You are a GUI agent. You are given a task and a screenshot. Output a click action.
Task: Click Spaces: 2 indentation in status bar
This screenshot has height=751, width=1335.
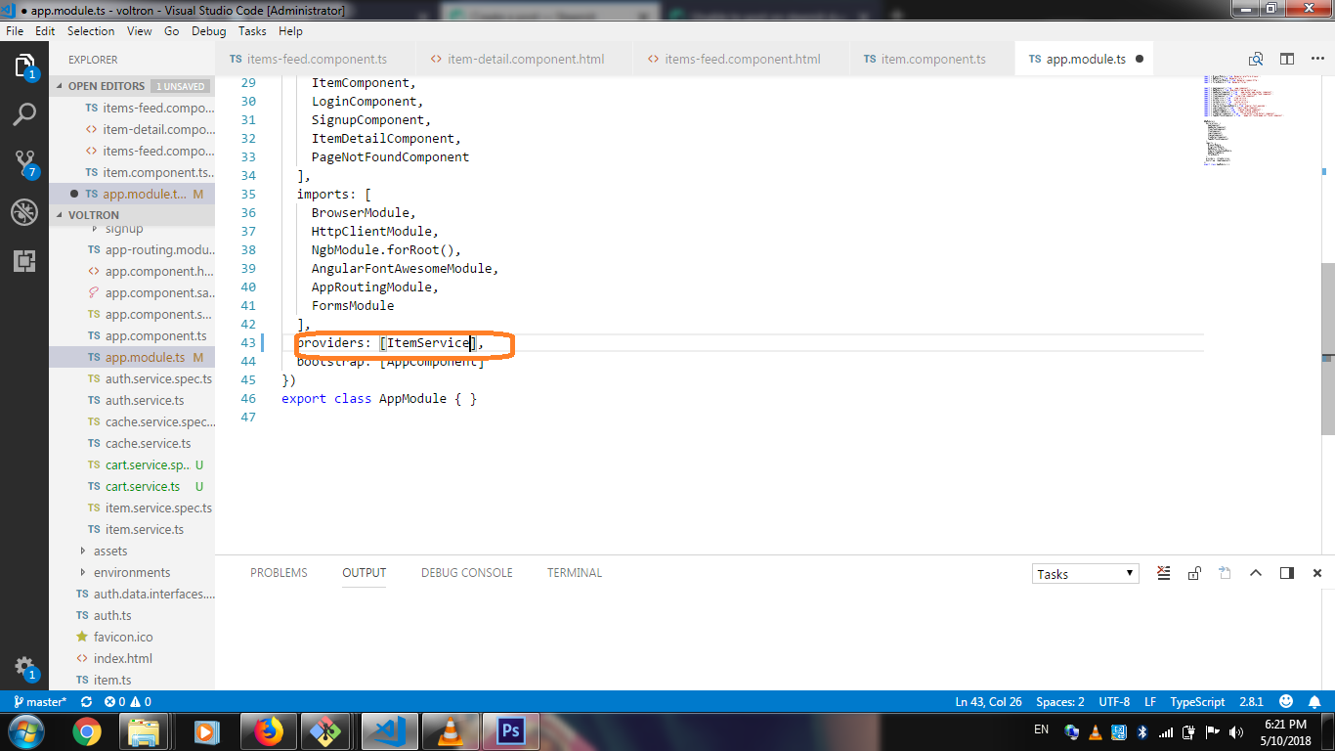[x=1059, y=702]
